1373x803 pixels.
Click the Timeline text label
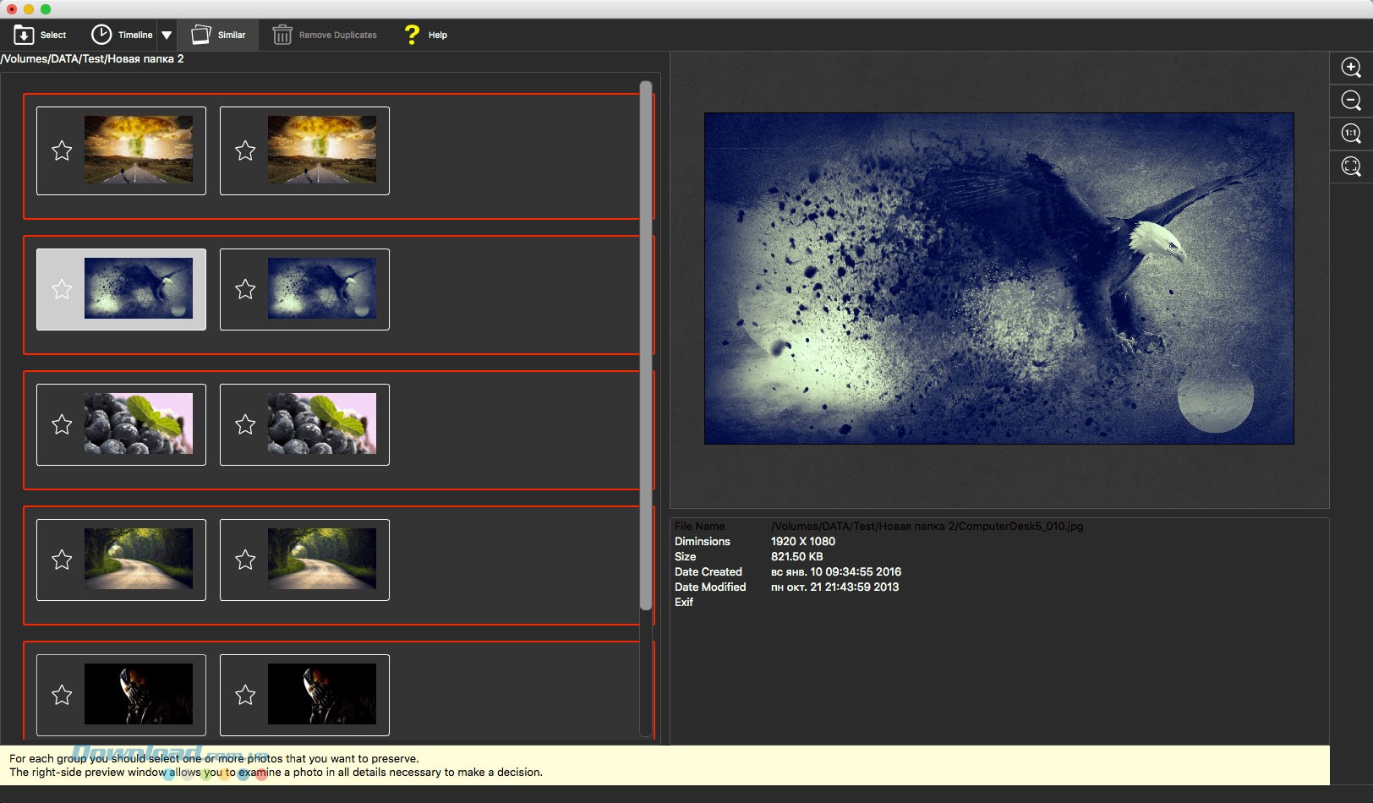(x=135, y=35)
